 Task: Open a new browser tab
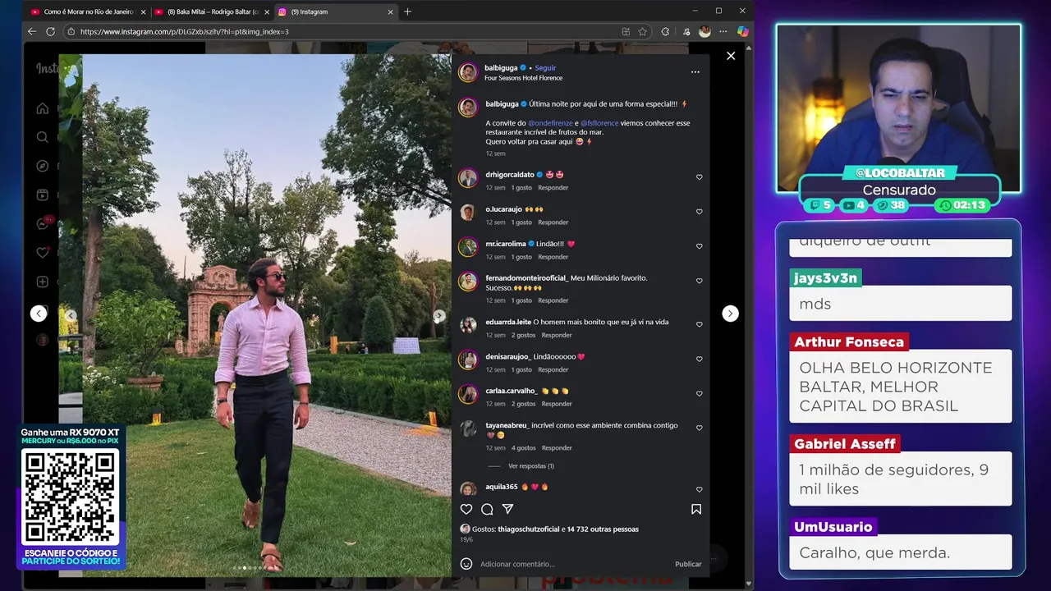pyautogui.click(x=407, y=11)
